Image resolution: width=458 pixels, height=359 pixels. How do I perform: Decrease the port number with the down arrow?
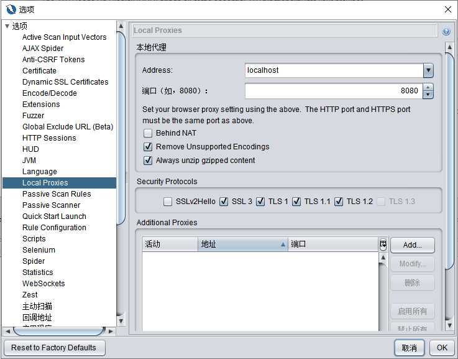coord(428,95)
